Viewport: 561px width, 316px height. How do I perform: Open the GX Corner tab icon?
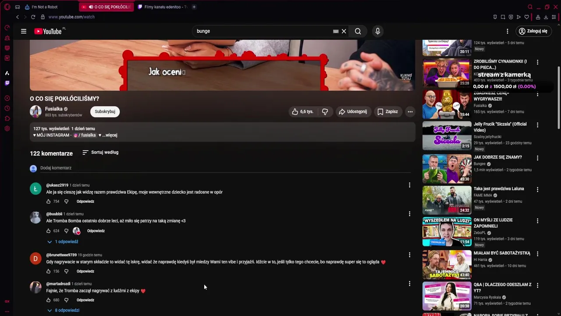tap(18, 7)
